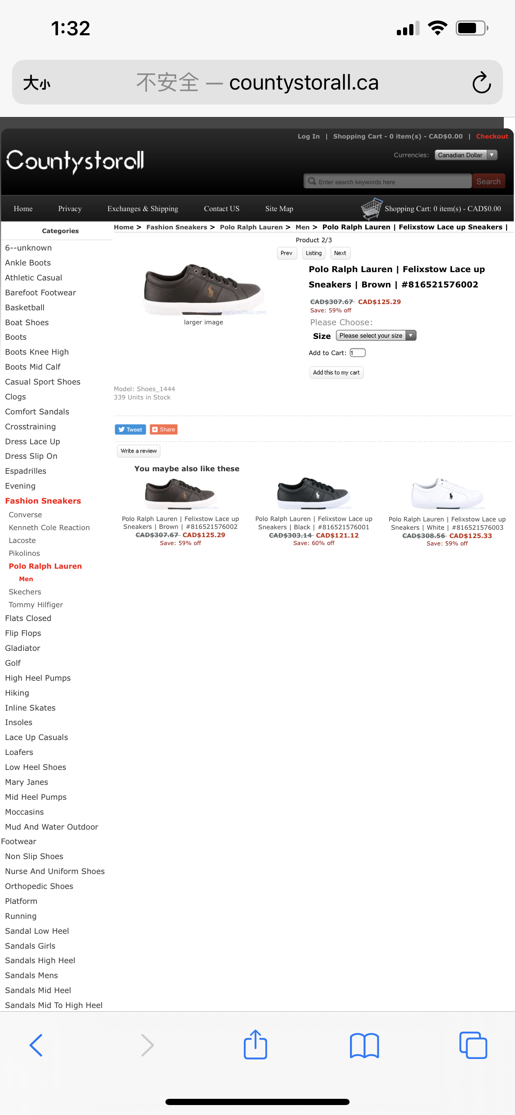Open the Contact US menu item
The width and height of the screenshot is (515, 1115).
[221, 209]
